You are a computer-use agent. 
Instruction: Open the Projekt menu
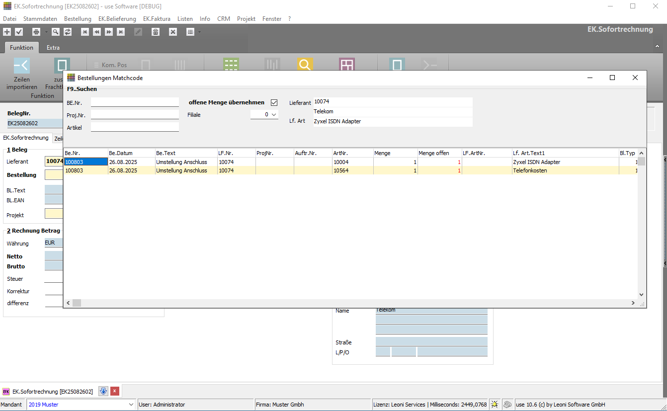pos(246,18)
